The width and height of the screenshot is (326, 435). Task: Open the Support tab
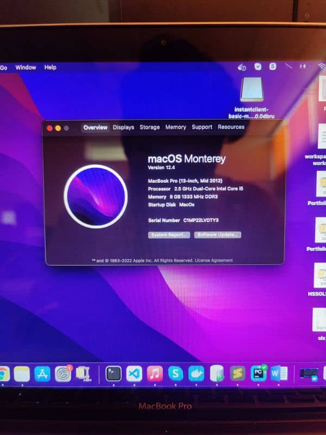click(202, 127)
